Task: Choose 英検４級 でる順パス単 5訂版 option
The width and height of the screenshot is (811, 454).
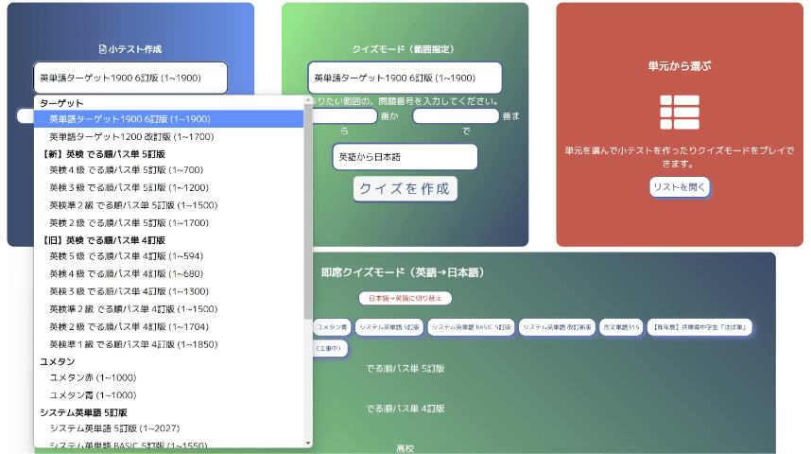Action: click(126, 170)
